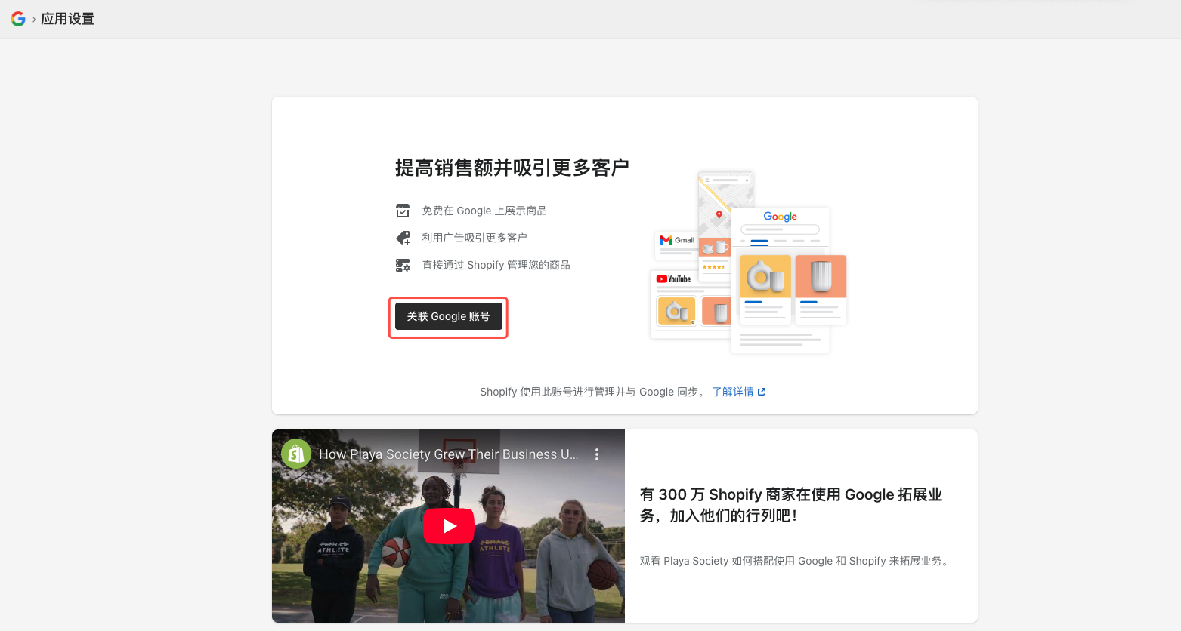
Task: Click the breadcrumb chevron before 应用设置
Action: click(34, 20)
